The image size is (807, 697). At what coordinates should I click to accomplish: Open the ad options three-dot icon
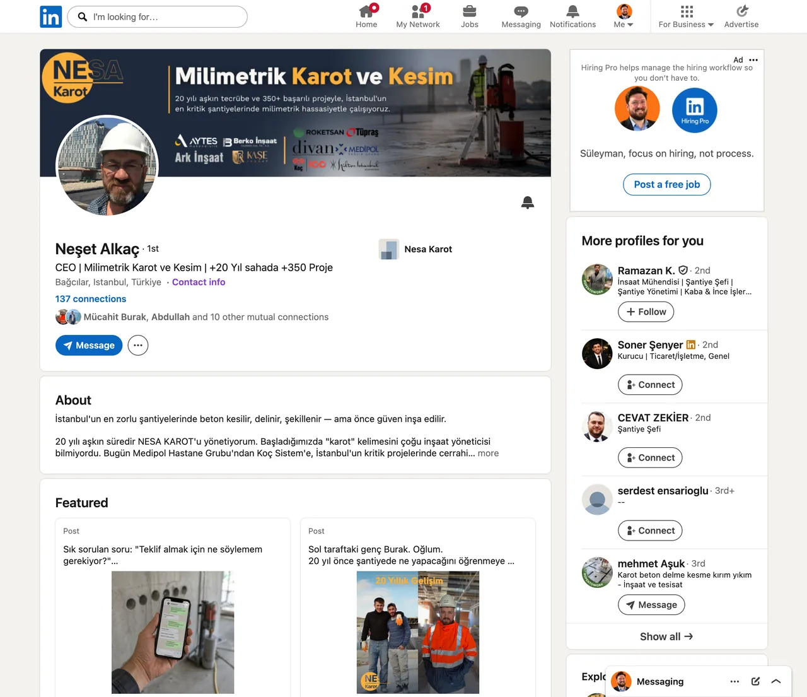[753, 60]
